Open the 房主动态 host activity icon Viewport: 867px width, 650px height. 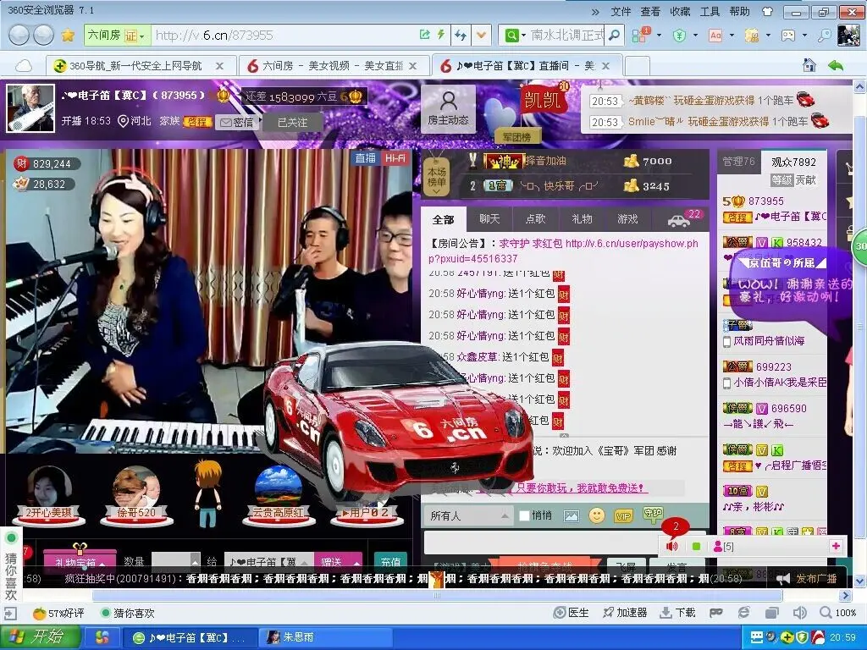pos(448,108)
